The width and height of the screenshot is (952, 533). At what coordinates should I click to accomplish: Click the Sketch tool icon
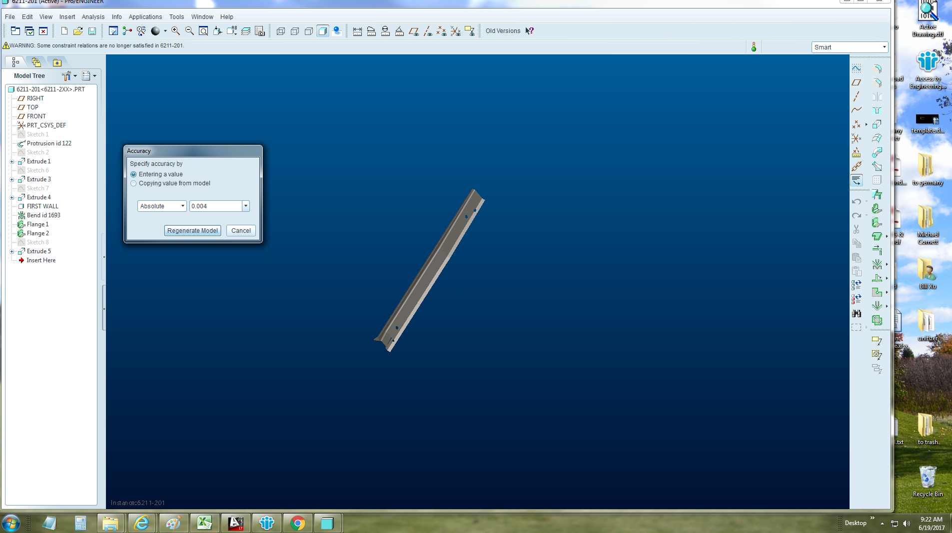pos(857,68)
